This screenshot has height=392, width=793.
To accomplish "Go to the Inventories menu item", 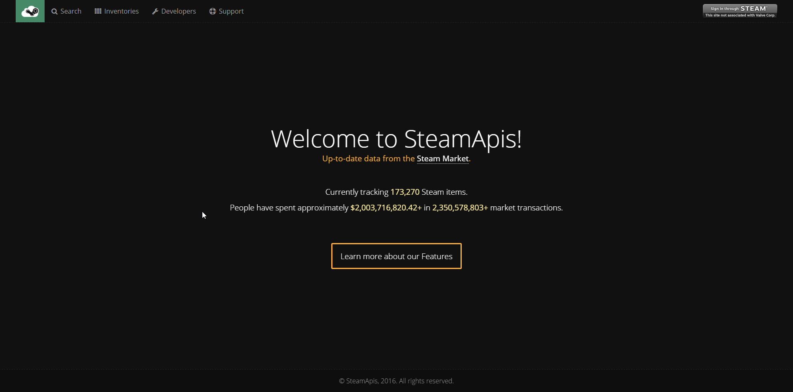I will [121, 11].
